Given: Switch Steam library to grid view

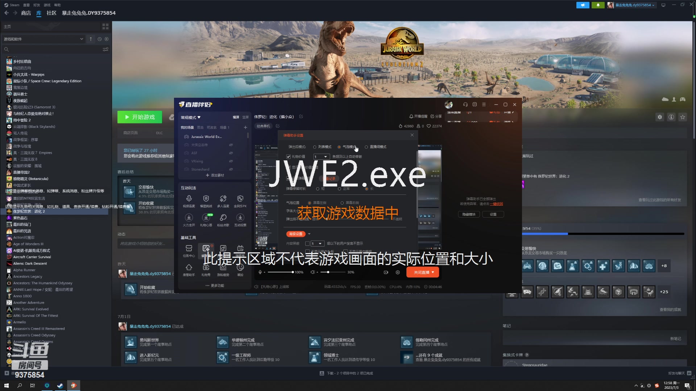Looking at the screenshot, I should pos(105,26).
